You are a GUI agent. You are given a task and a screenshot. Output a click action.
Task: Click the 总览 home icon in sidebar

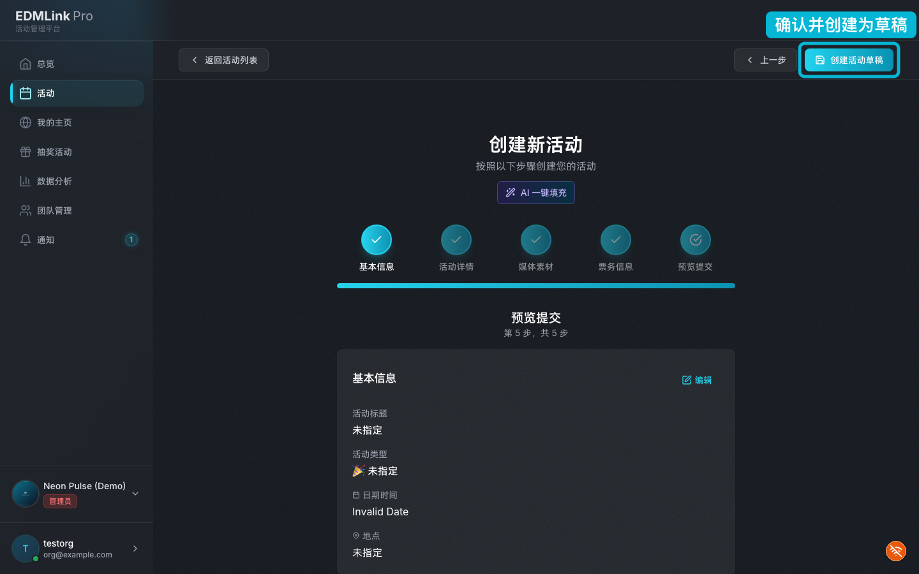click(x=26, y=64)
